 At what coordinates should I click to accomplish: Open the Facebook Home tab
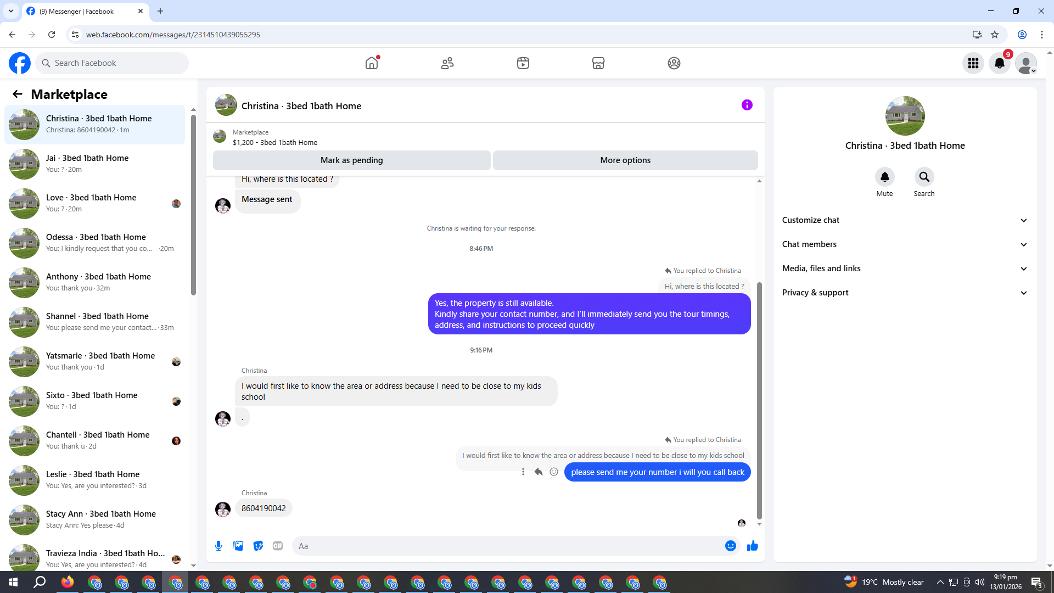pyautogui.click(x=372, y=63)
